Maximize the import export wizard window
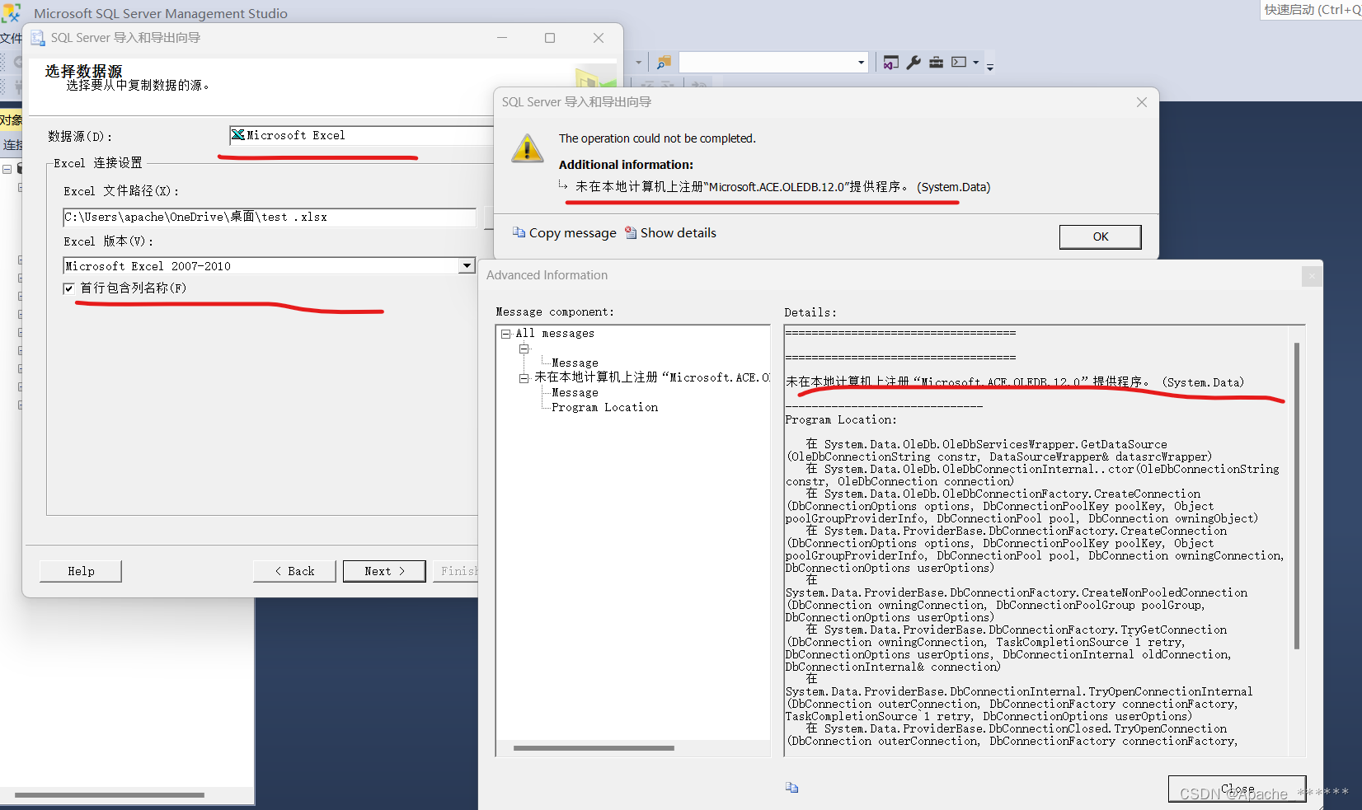This screenshot has height=810, width=1362. [550, 38]
